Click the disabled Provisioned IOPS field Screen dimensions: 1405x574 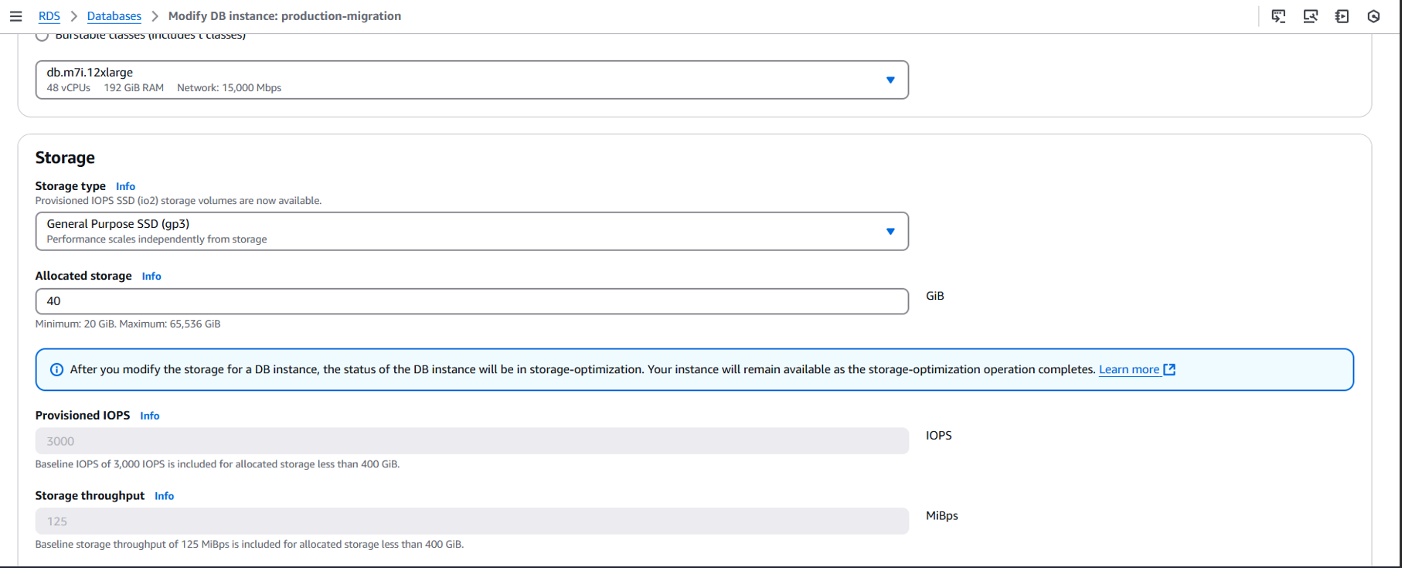coord(472,442)
